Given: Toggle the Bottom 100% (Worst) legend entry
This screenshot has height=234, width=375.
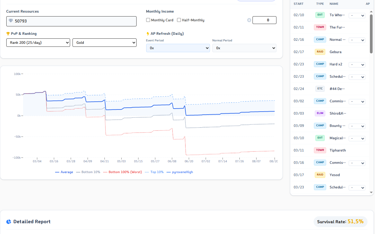Looking at the screenshot, I should (x=123, y=172).
